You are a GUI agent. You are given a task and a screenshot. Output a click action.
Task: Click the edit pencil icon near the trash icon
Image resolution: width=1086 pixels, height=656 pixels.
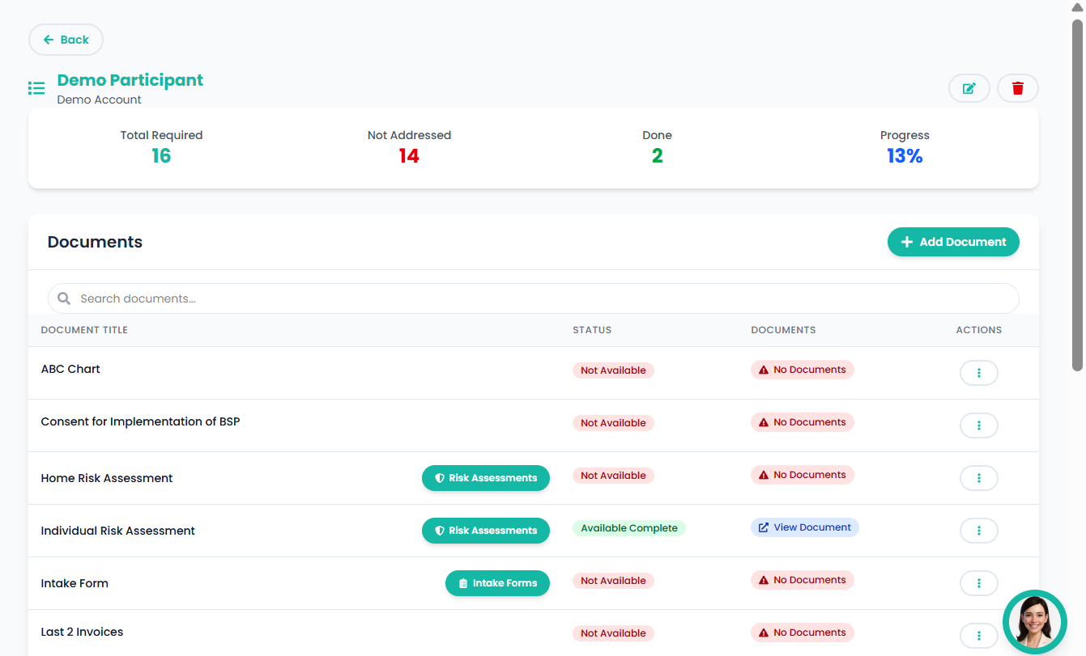click(x=969, y=87)
